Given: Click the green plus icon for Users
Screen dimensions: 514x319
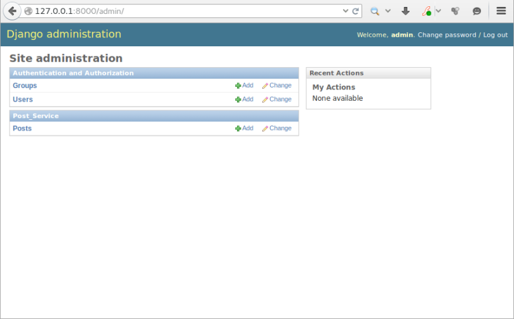Looking at the screenshot, I should (238, 100).
